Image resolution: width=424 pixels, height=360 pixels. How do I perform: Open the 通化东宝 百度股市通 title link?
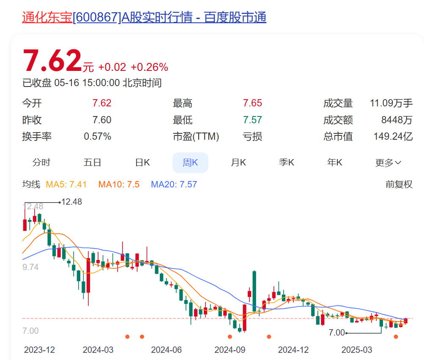(x=144, y=17)
